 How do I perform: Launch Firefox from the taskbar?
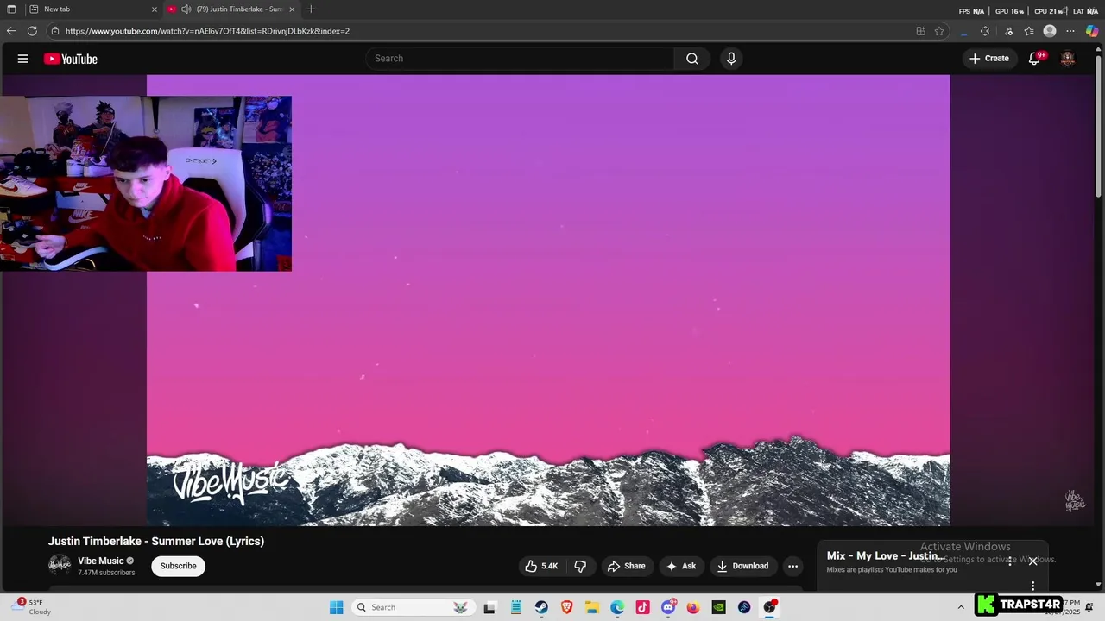[x=693, y=607]
